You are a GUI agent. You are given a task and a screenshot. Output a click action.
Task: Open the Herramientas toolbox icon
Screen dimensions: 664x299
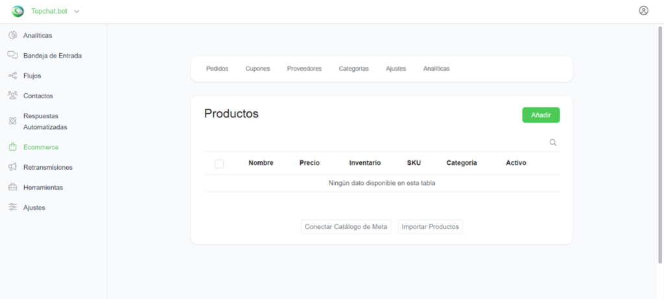(x=12, y=187)
